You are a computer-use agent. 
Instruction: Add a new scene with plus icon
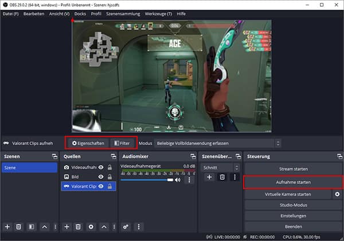point(7,227)
